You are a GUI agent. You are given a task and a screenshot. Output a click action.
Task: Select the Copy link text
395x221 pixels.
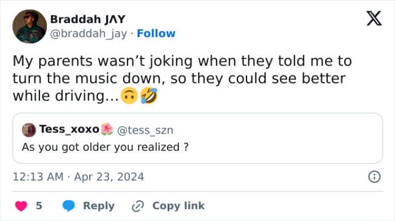coord(178,206)
